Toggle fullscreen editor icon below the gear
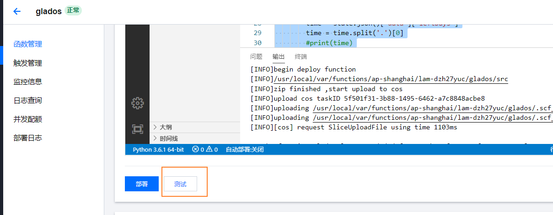 [137, 129]
